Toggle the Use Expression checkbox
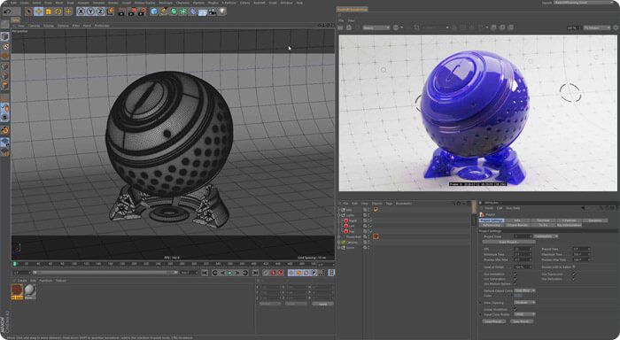 pos(573,274)
